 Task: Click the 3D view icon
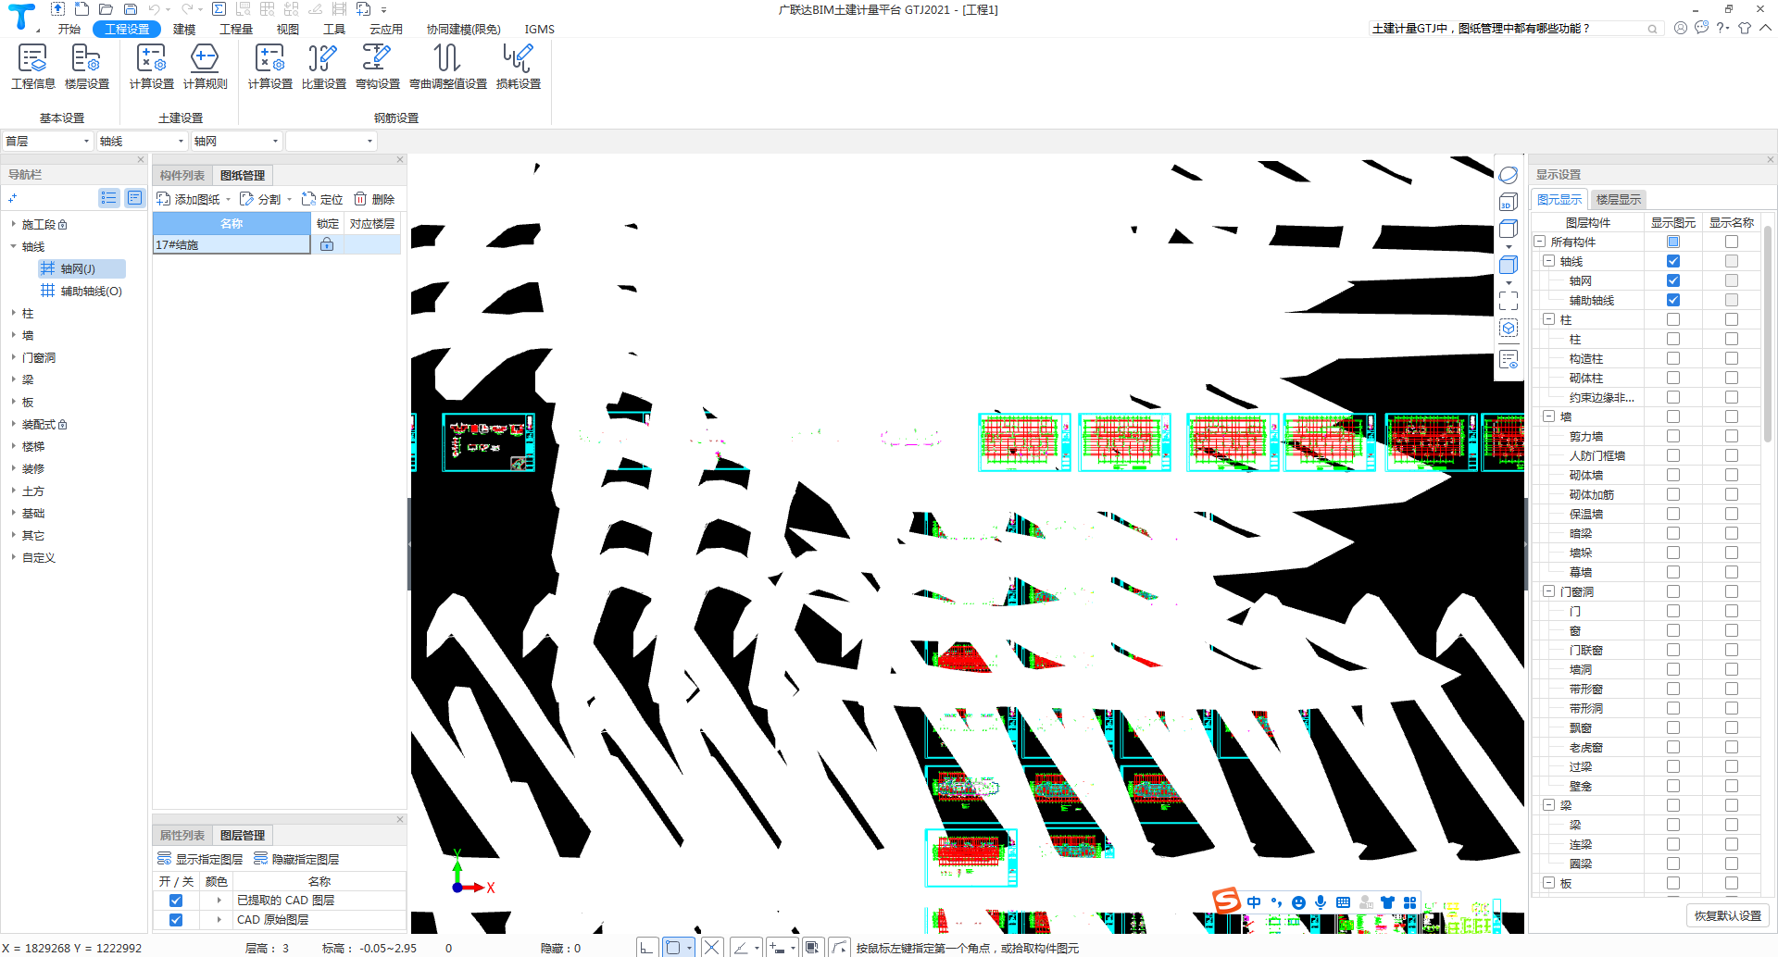pyautogui.click(x=1508, y=202)
